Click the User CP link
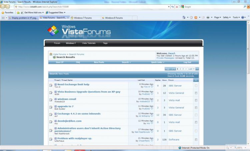Viewport: 250px width, 151px height. (x=59, y=62)
